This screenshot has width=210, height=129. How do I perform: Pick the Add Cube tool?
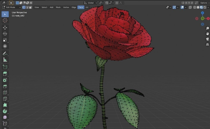(5, 67)
